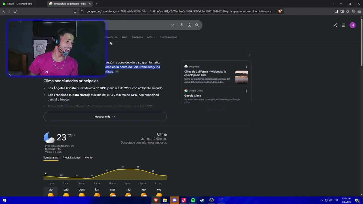Open a new browser tab
The image size is (363, 204).
[x=97, y=4]
